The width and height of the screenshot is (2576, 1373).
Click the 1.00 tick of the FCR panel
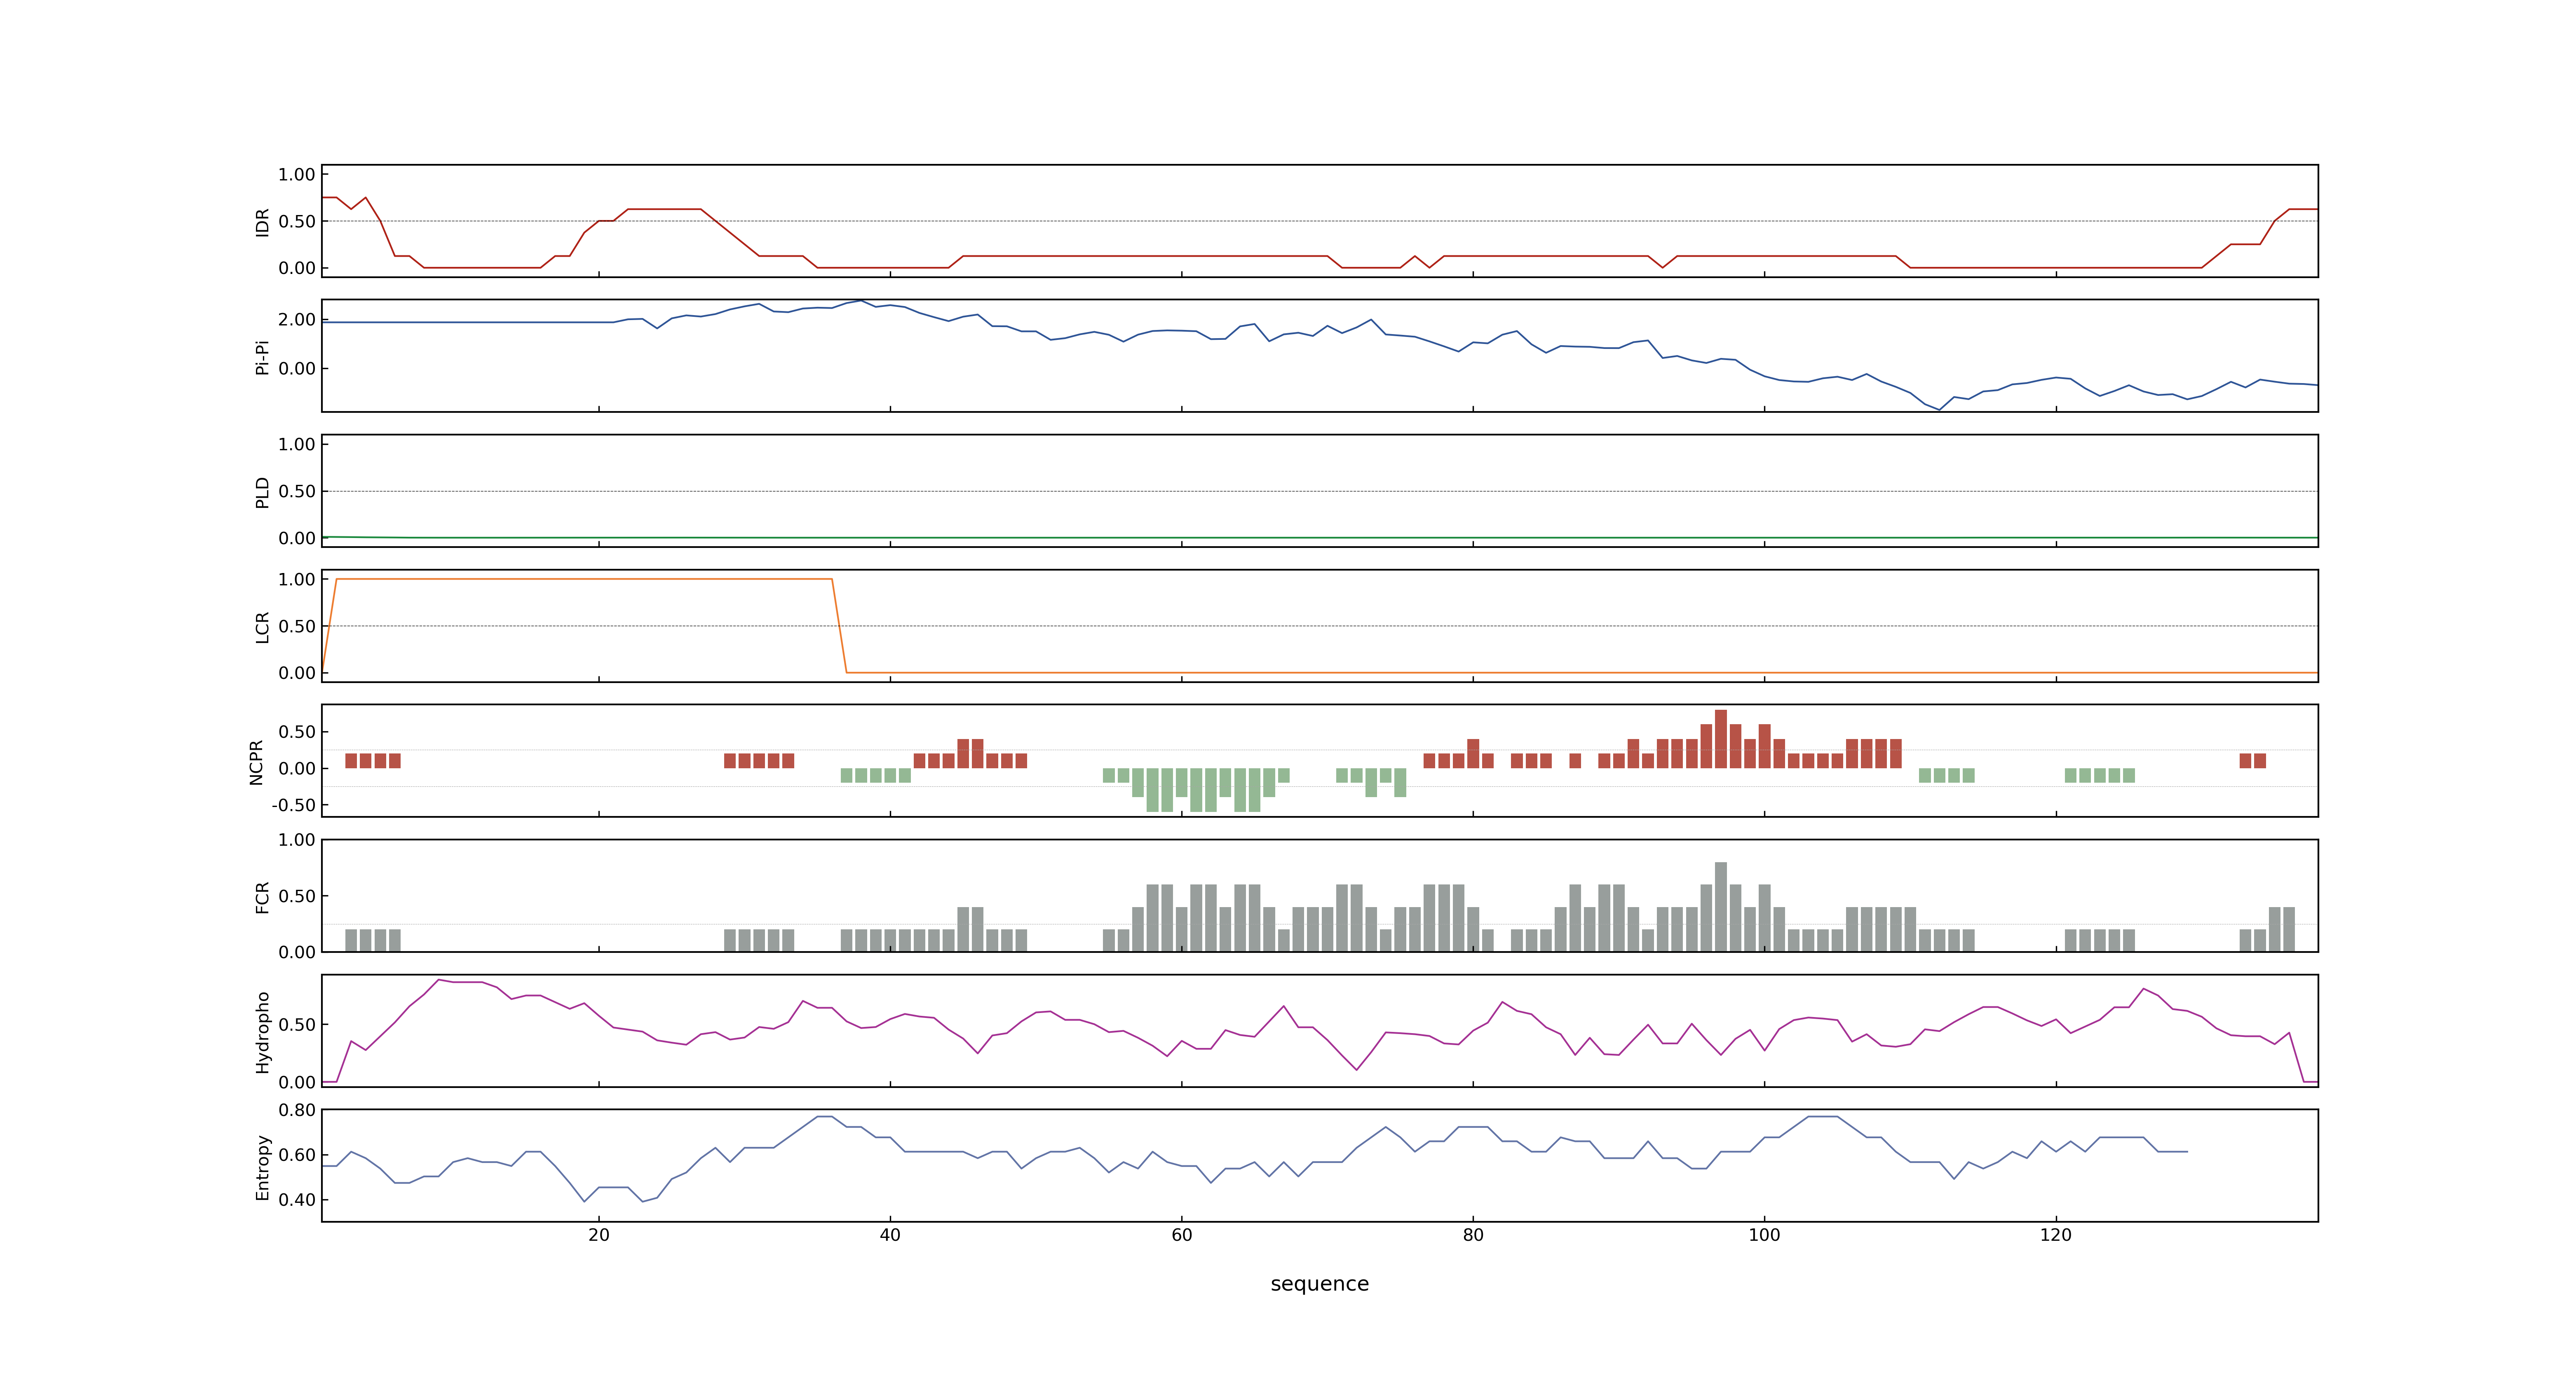click(x=297, y=840)
